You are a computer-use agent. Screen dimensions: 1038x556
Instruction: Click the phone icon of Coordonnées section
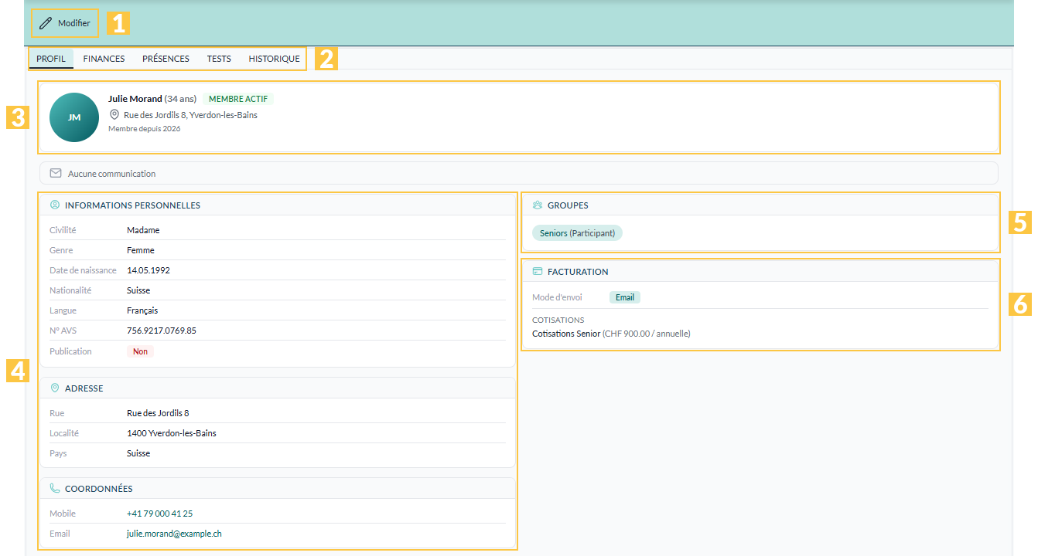[55, 489]
